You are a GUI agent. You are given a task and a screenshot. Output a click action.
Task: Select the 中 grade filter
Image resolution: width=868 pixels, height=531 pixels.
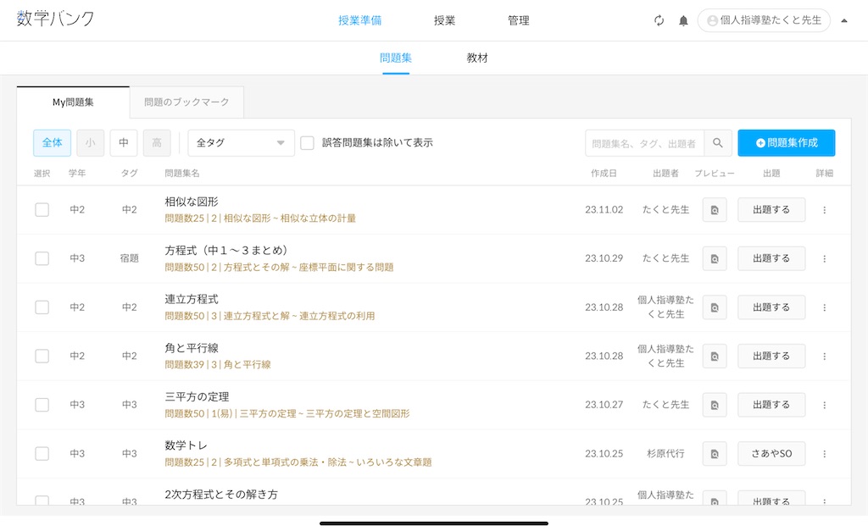(x=124, y=143)
